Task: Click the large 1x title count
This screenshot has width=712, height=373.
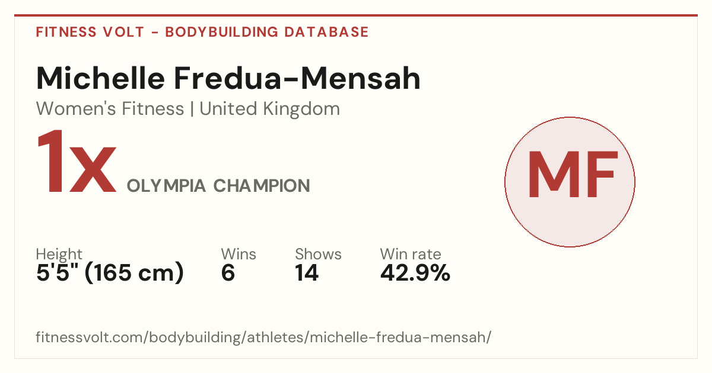Action: coord(76,163)
